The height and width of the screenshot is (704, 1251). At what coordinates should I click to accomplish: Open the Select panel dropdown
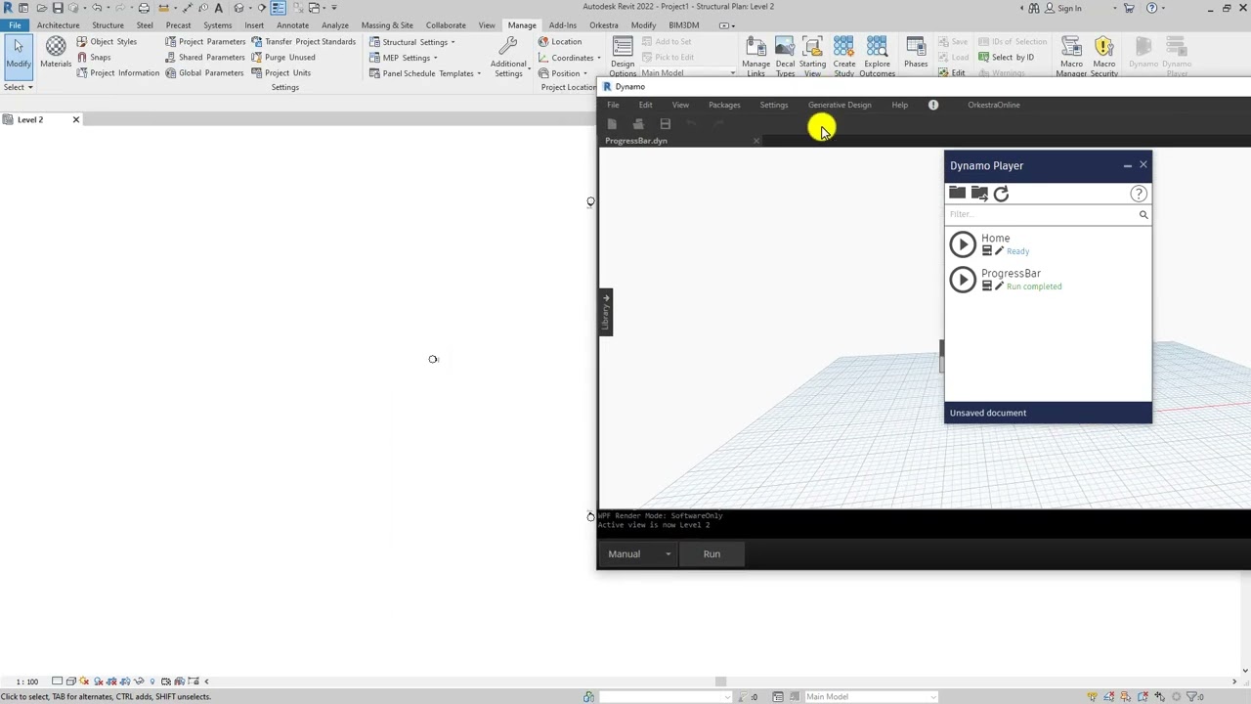18,87
